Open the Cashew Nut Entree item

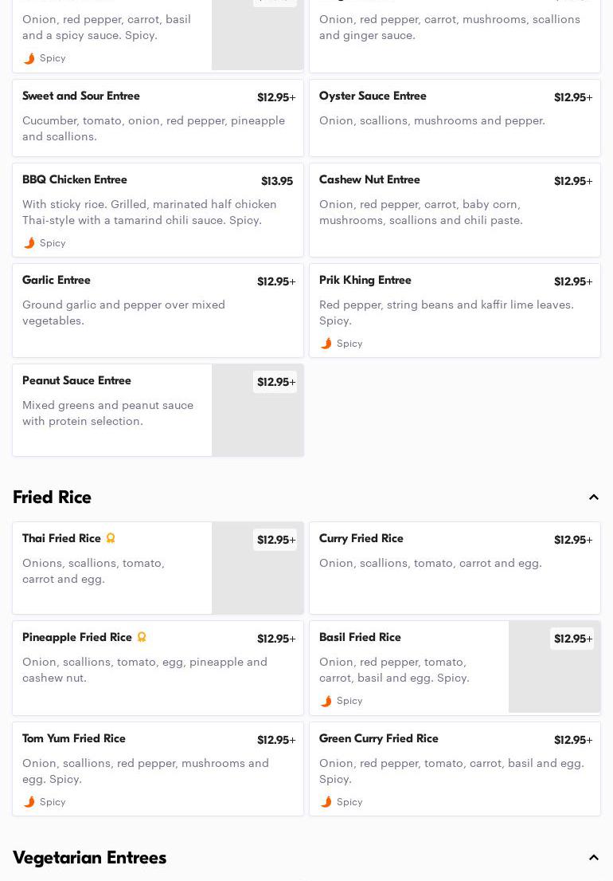455,210
